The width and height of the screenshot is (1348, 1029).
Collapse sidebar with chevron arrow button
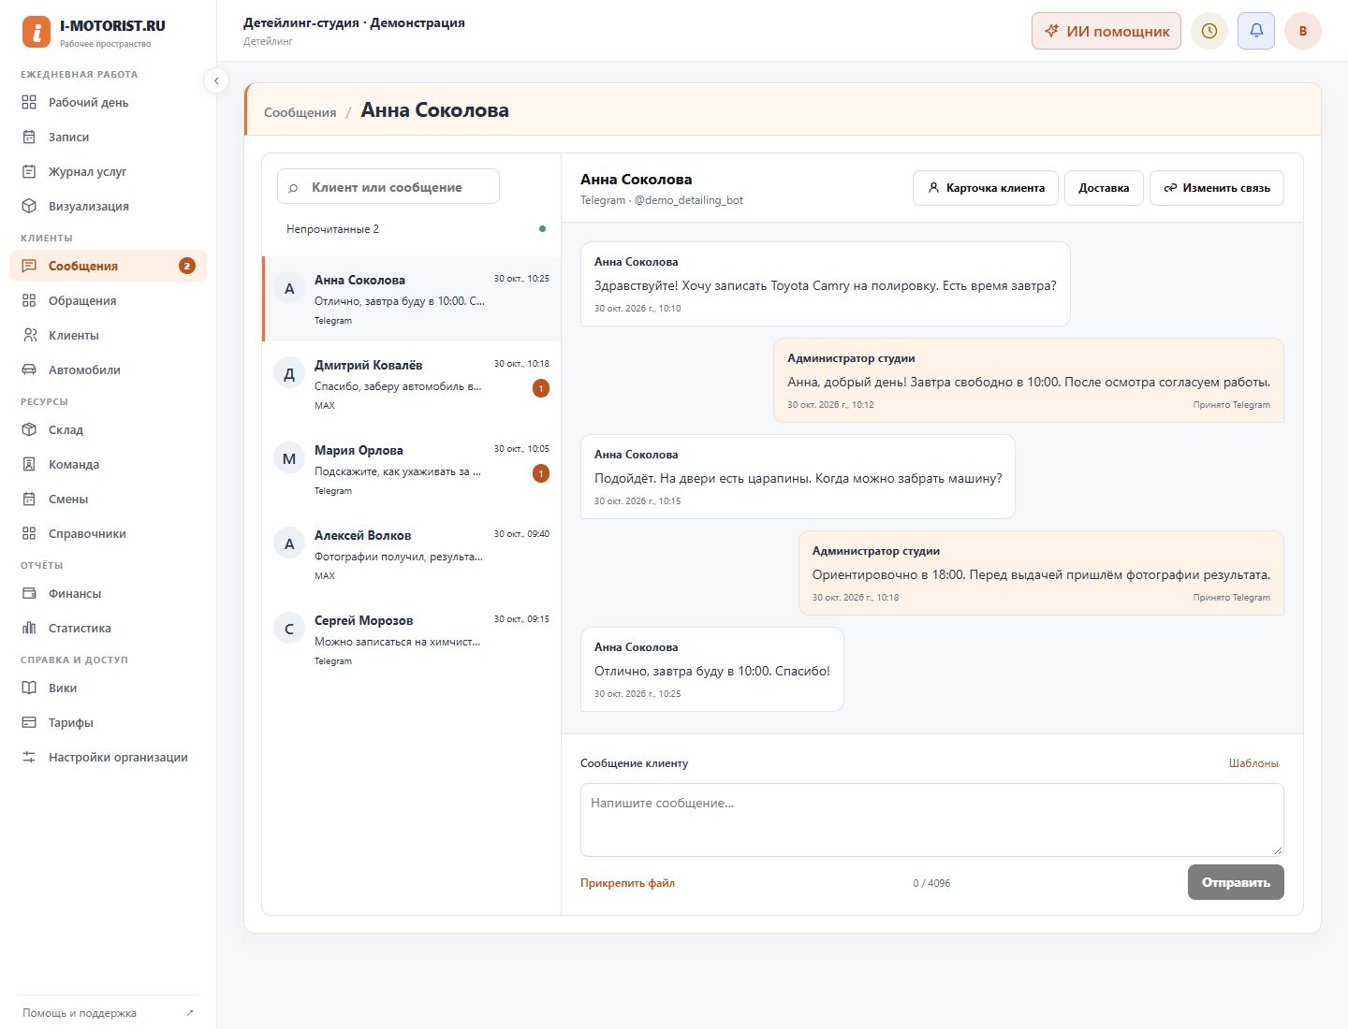216,80
